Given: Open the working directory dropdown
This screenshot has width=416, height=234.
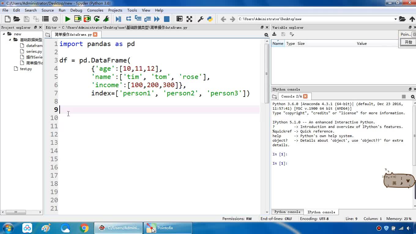Looking at the screenshot, I should click(395, 19).
